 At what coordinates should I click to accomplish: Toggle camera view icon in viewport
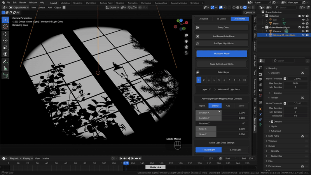click(x=187, y=47)
